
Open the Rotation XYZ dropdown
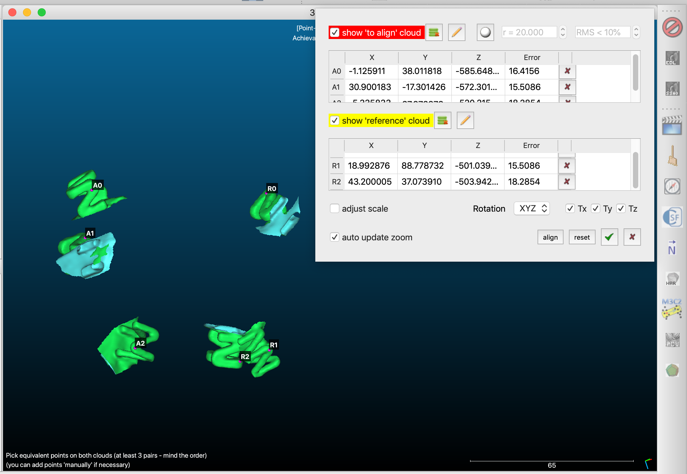pyautogui.click(x=532, y=209)
